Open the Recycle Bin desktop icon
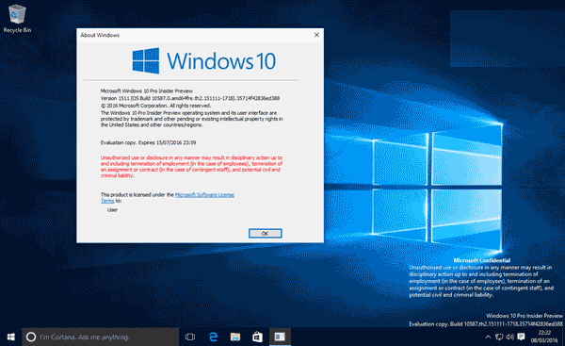 [17, 19]
